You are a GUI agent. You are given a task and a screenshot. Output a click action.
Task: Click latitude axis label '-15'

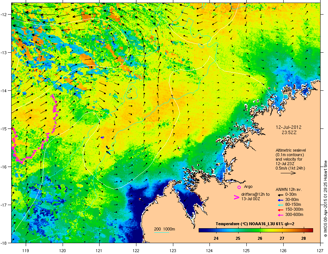4,128
